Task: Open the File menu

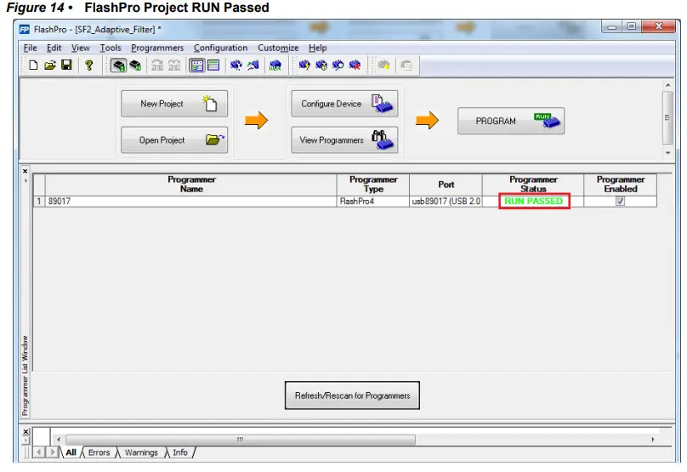Action: pyautogui.click(x=30, y=48)
